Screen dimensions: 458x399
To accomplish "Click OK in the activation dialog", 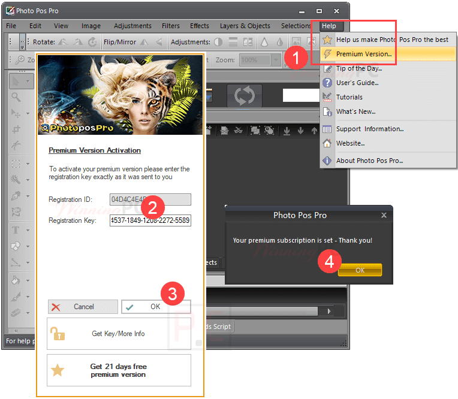I will click(156, 307).
